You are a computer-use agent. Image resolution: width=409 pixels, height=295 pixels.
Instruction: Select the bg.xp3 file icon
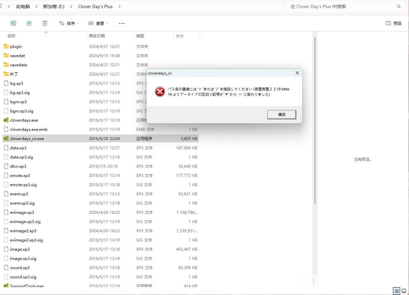pyautogui.click(x=6, y=83)
